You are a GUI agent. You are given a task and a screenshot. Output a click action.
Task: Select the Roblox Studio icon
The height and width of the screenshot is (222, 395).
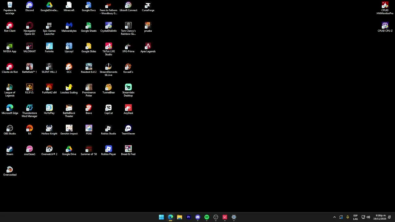coord(109,130)
